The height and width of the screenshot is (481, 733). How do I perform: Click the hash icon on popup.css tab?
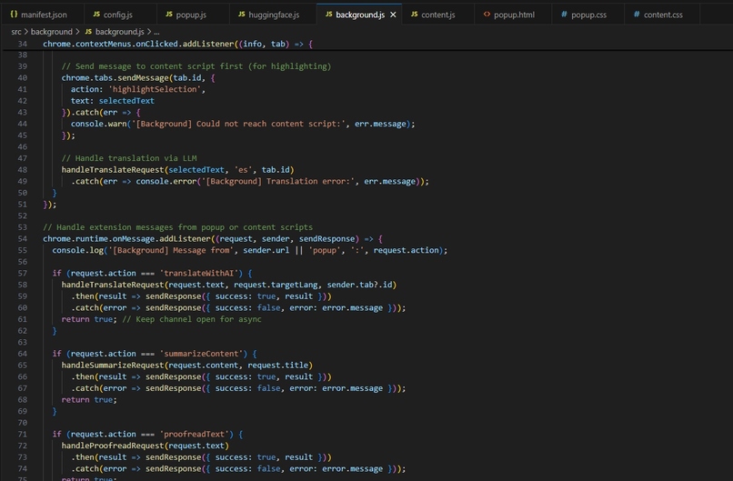(564, 14)
